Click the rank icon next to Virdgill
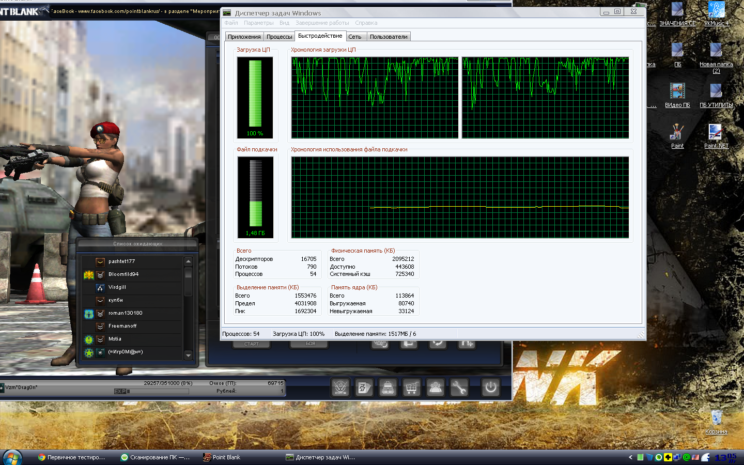 (x=100, y=288)
